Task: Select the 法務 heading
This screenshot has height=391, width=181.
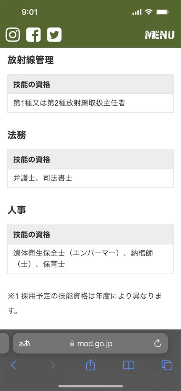Action: coord(17,135)
